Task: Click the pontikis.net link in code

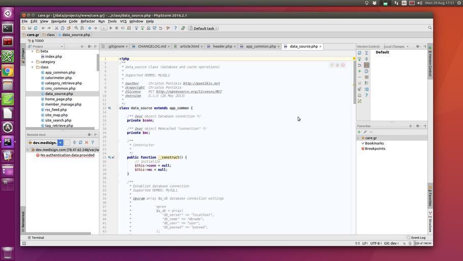Action: point(201,84)
